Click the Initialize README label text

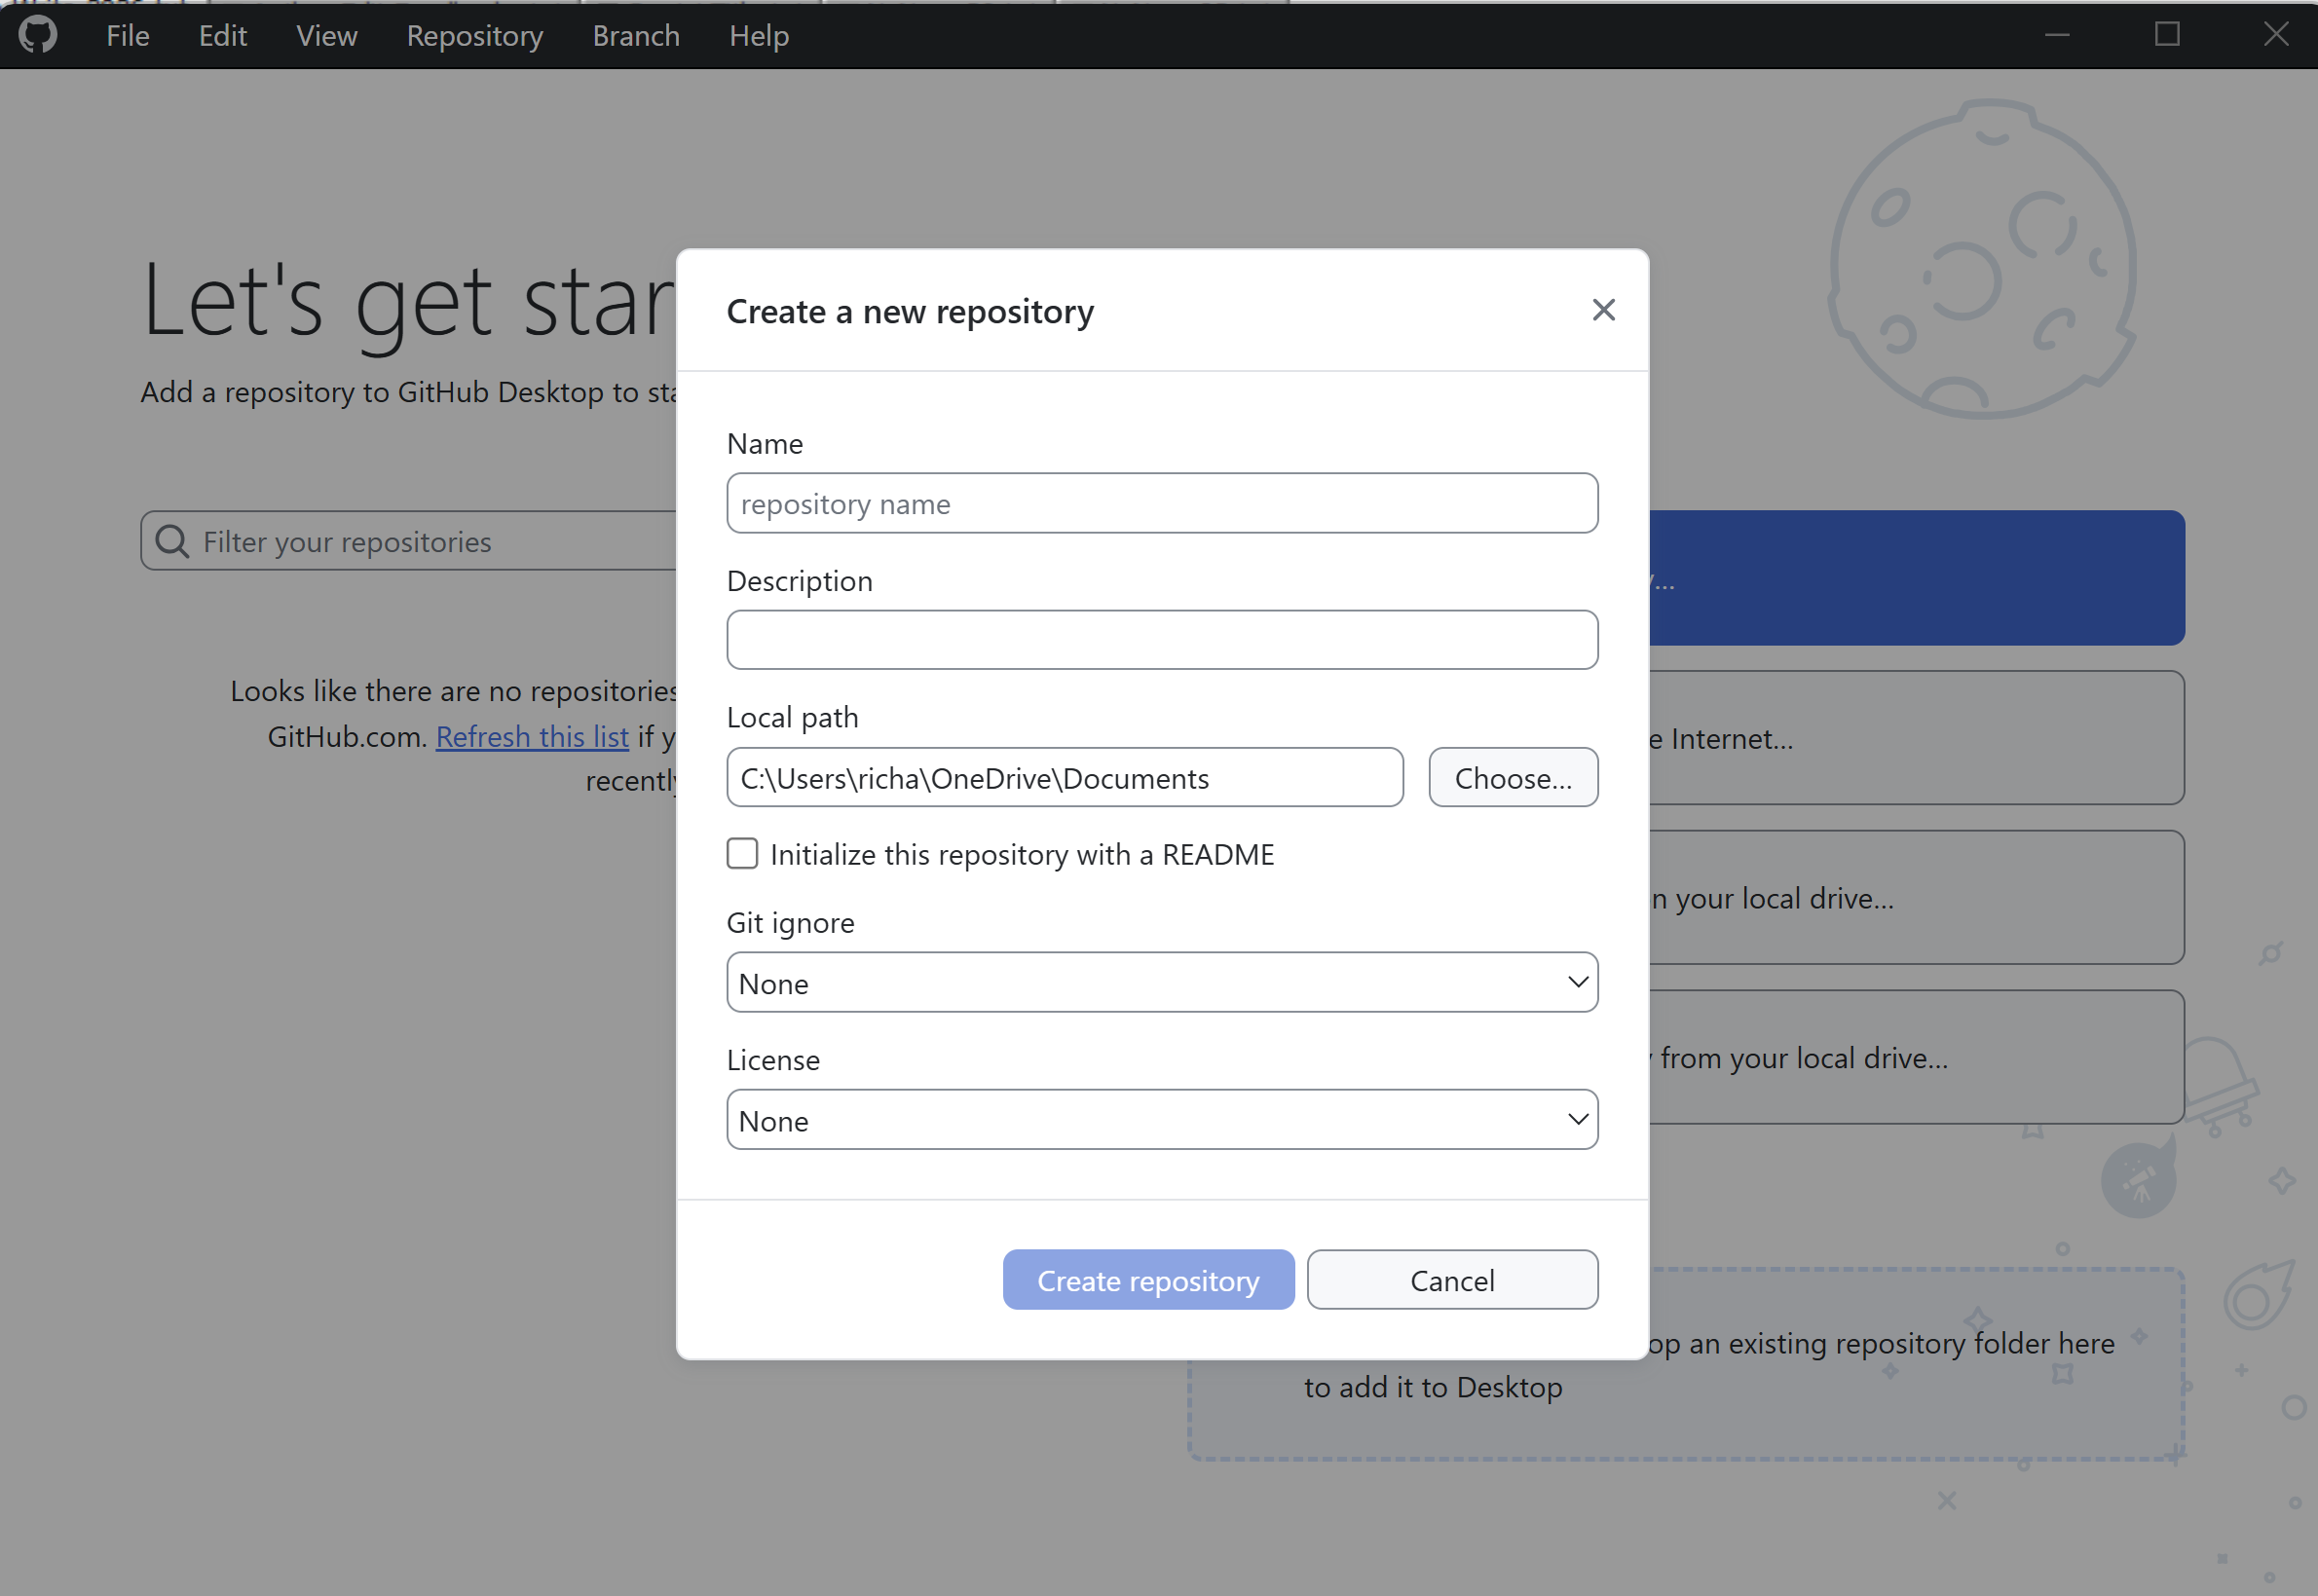point(1022,854)
